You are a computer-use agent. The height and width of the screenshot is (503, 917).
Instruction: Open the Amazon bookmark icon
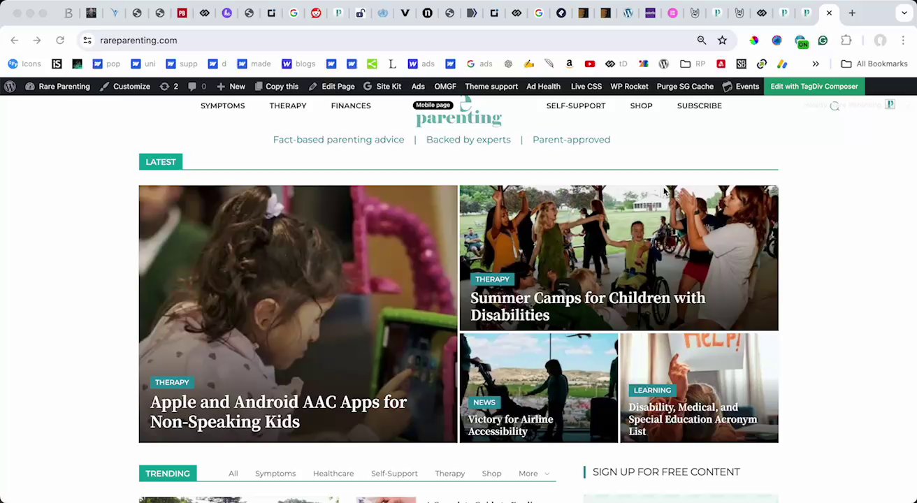[x=569, y=64]
